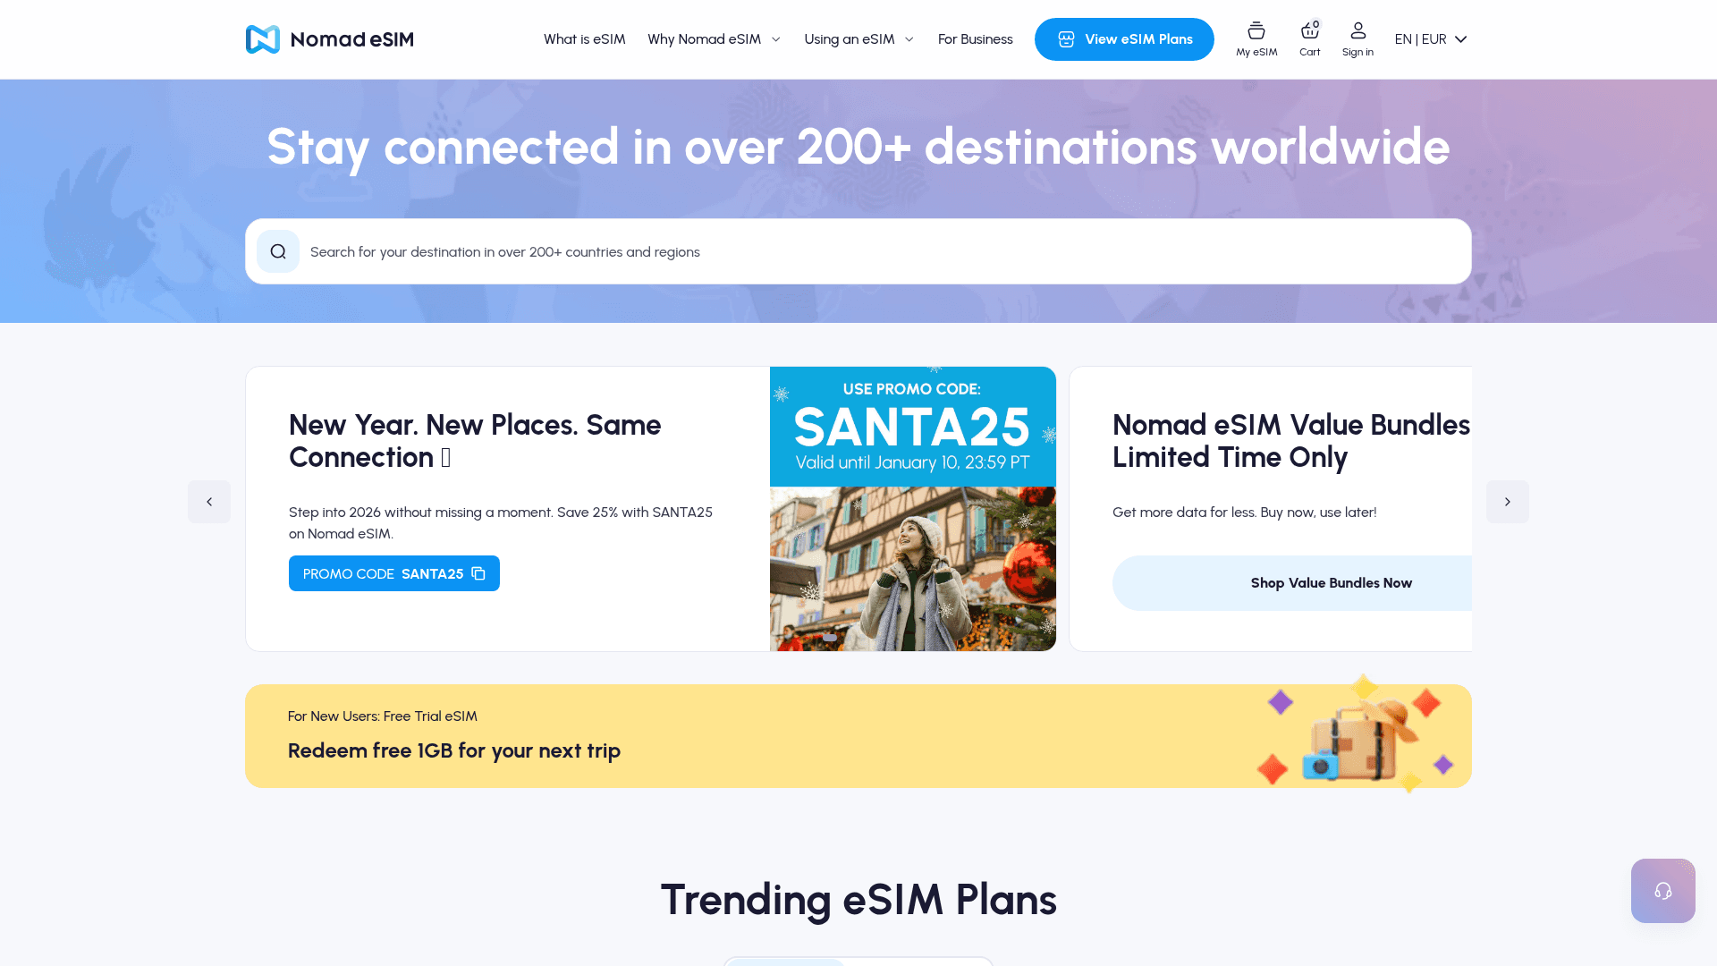Open the EN | EUR language selector

(1429, 38)
